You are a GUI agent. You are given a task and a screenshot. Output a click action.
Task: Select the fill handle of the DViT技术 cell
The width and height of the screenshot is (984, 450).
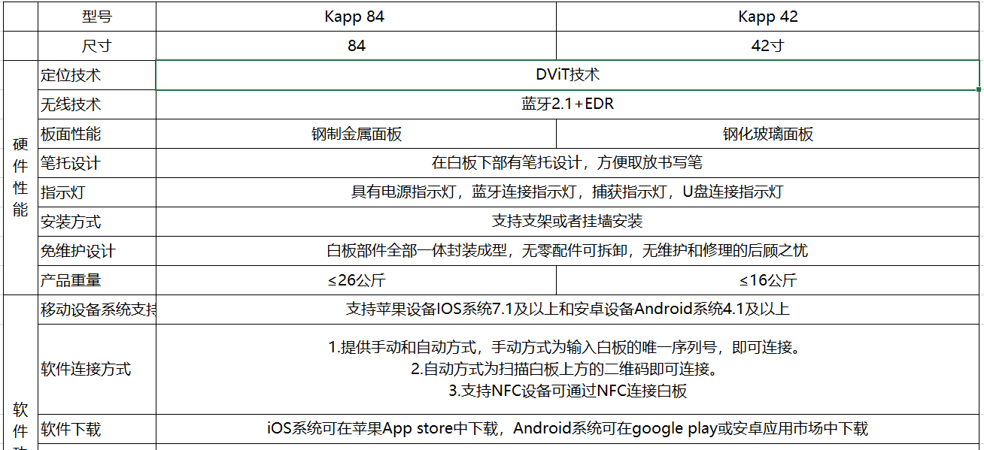point(979,90)
